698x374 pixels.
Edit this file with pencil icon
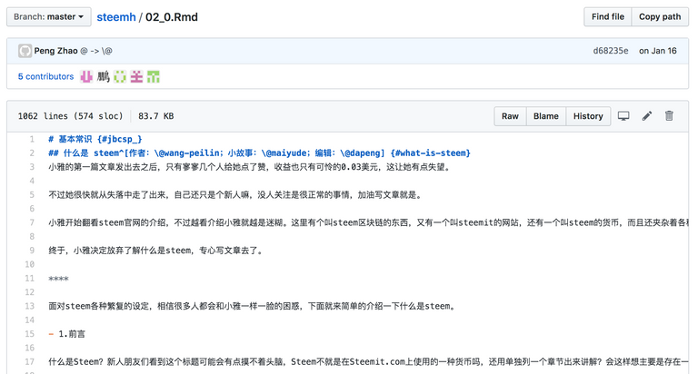pos(647,116)
